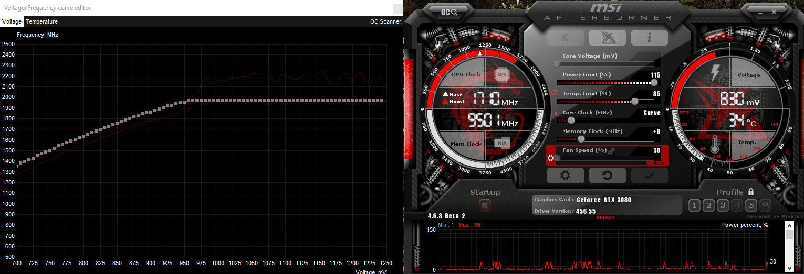
Task: Click Memory Clock value +0
Action: point(656,131)
